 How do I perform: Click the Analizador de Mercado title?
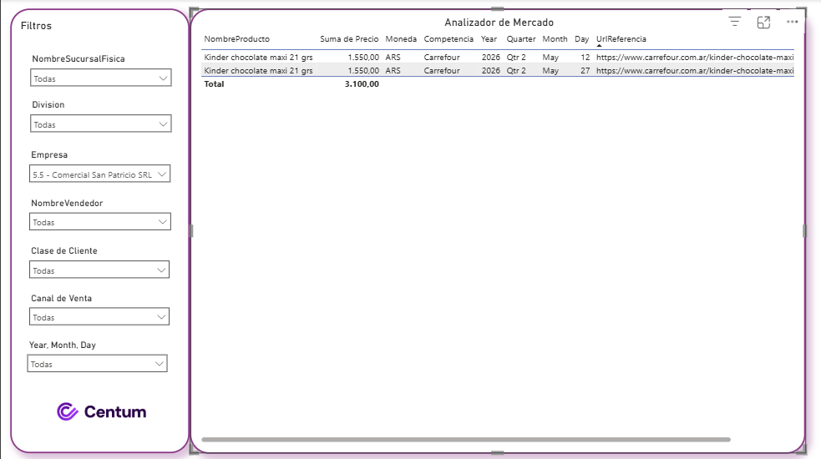499,23
